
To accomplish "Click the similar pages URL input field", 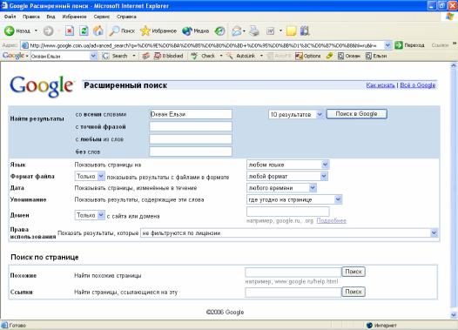I will 293,273.
